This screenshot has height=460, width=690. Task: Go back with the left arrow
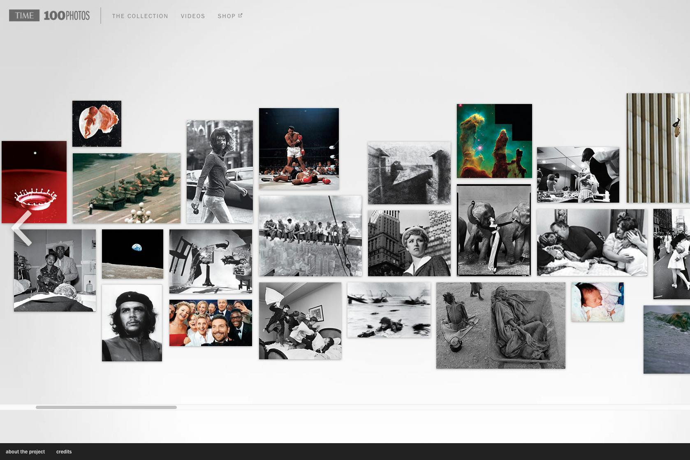22,229
